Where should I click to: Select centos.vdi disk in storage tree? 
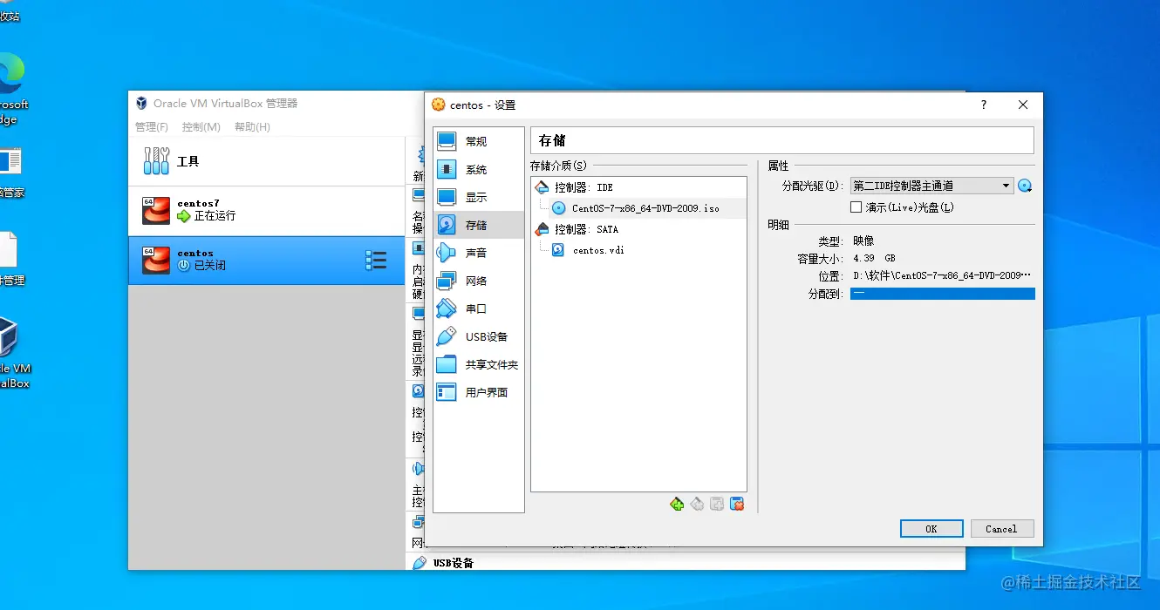(x=638, y=250)
